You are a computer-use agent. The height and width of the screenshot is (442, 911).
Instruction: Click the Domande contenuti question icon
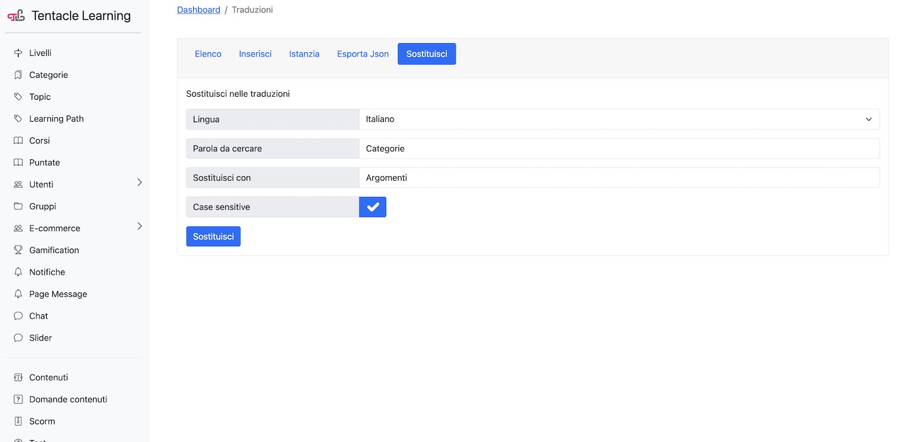pyautogui.click(x=18, y=399)
